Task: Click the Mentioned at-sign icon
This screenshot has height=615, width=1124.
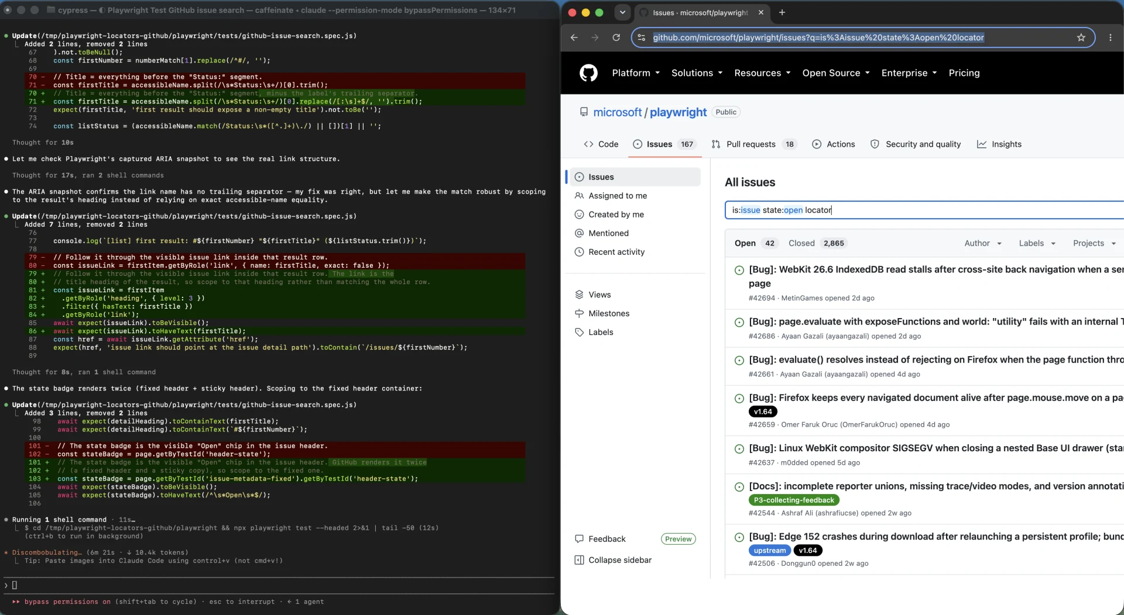Action: tap(579, 233)
